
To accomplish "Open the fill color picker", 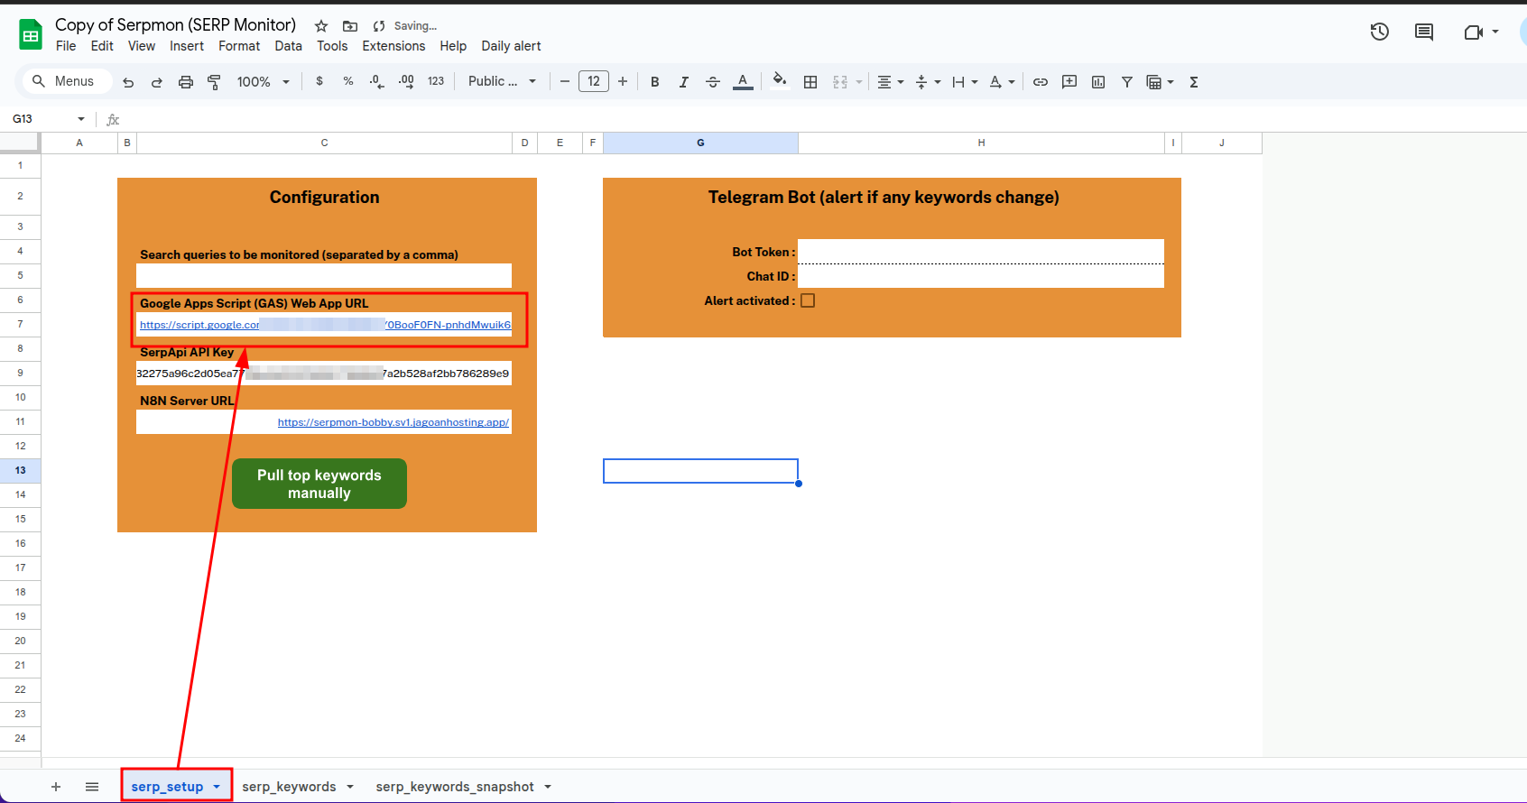I will 779,80.
